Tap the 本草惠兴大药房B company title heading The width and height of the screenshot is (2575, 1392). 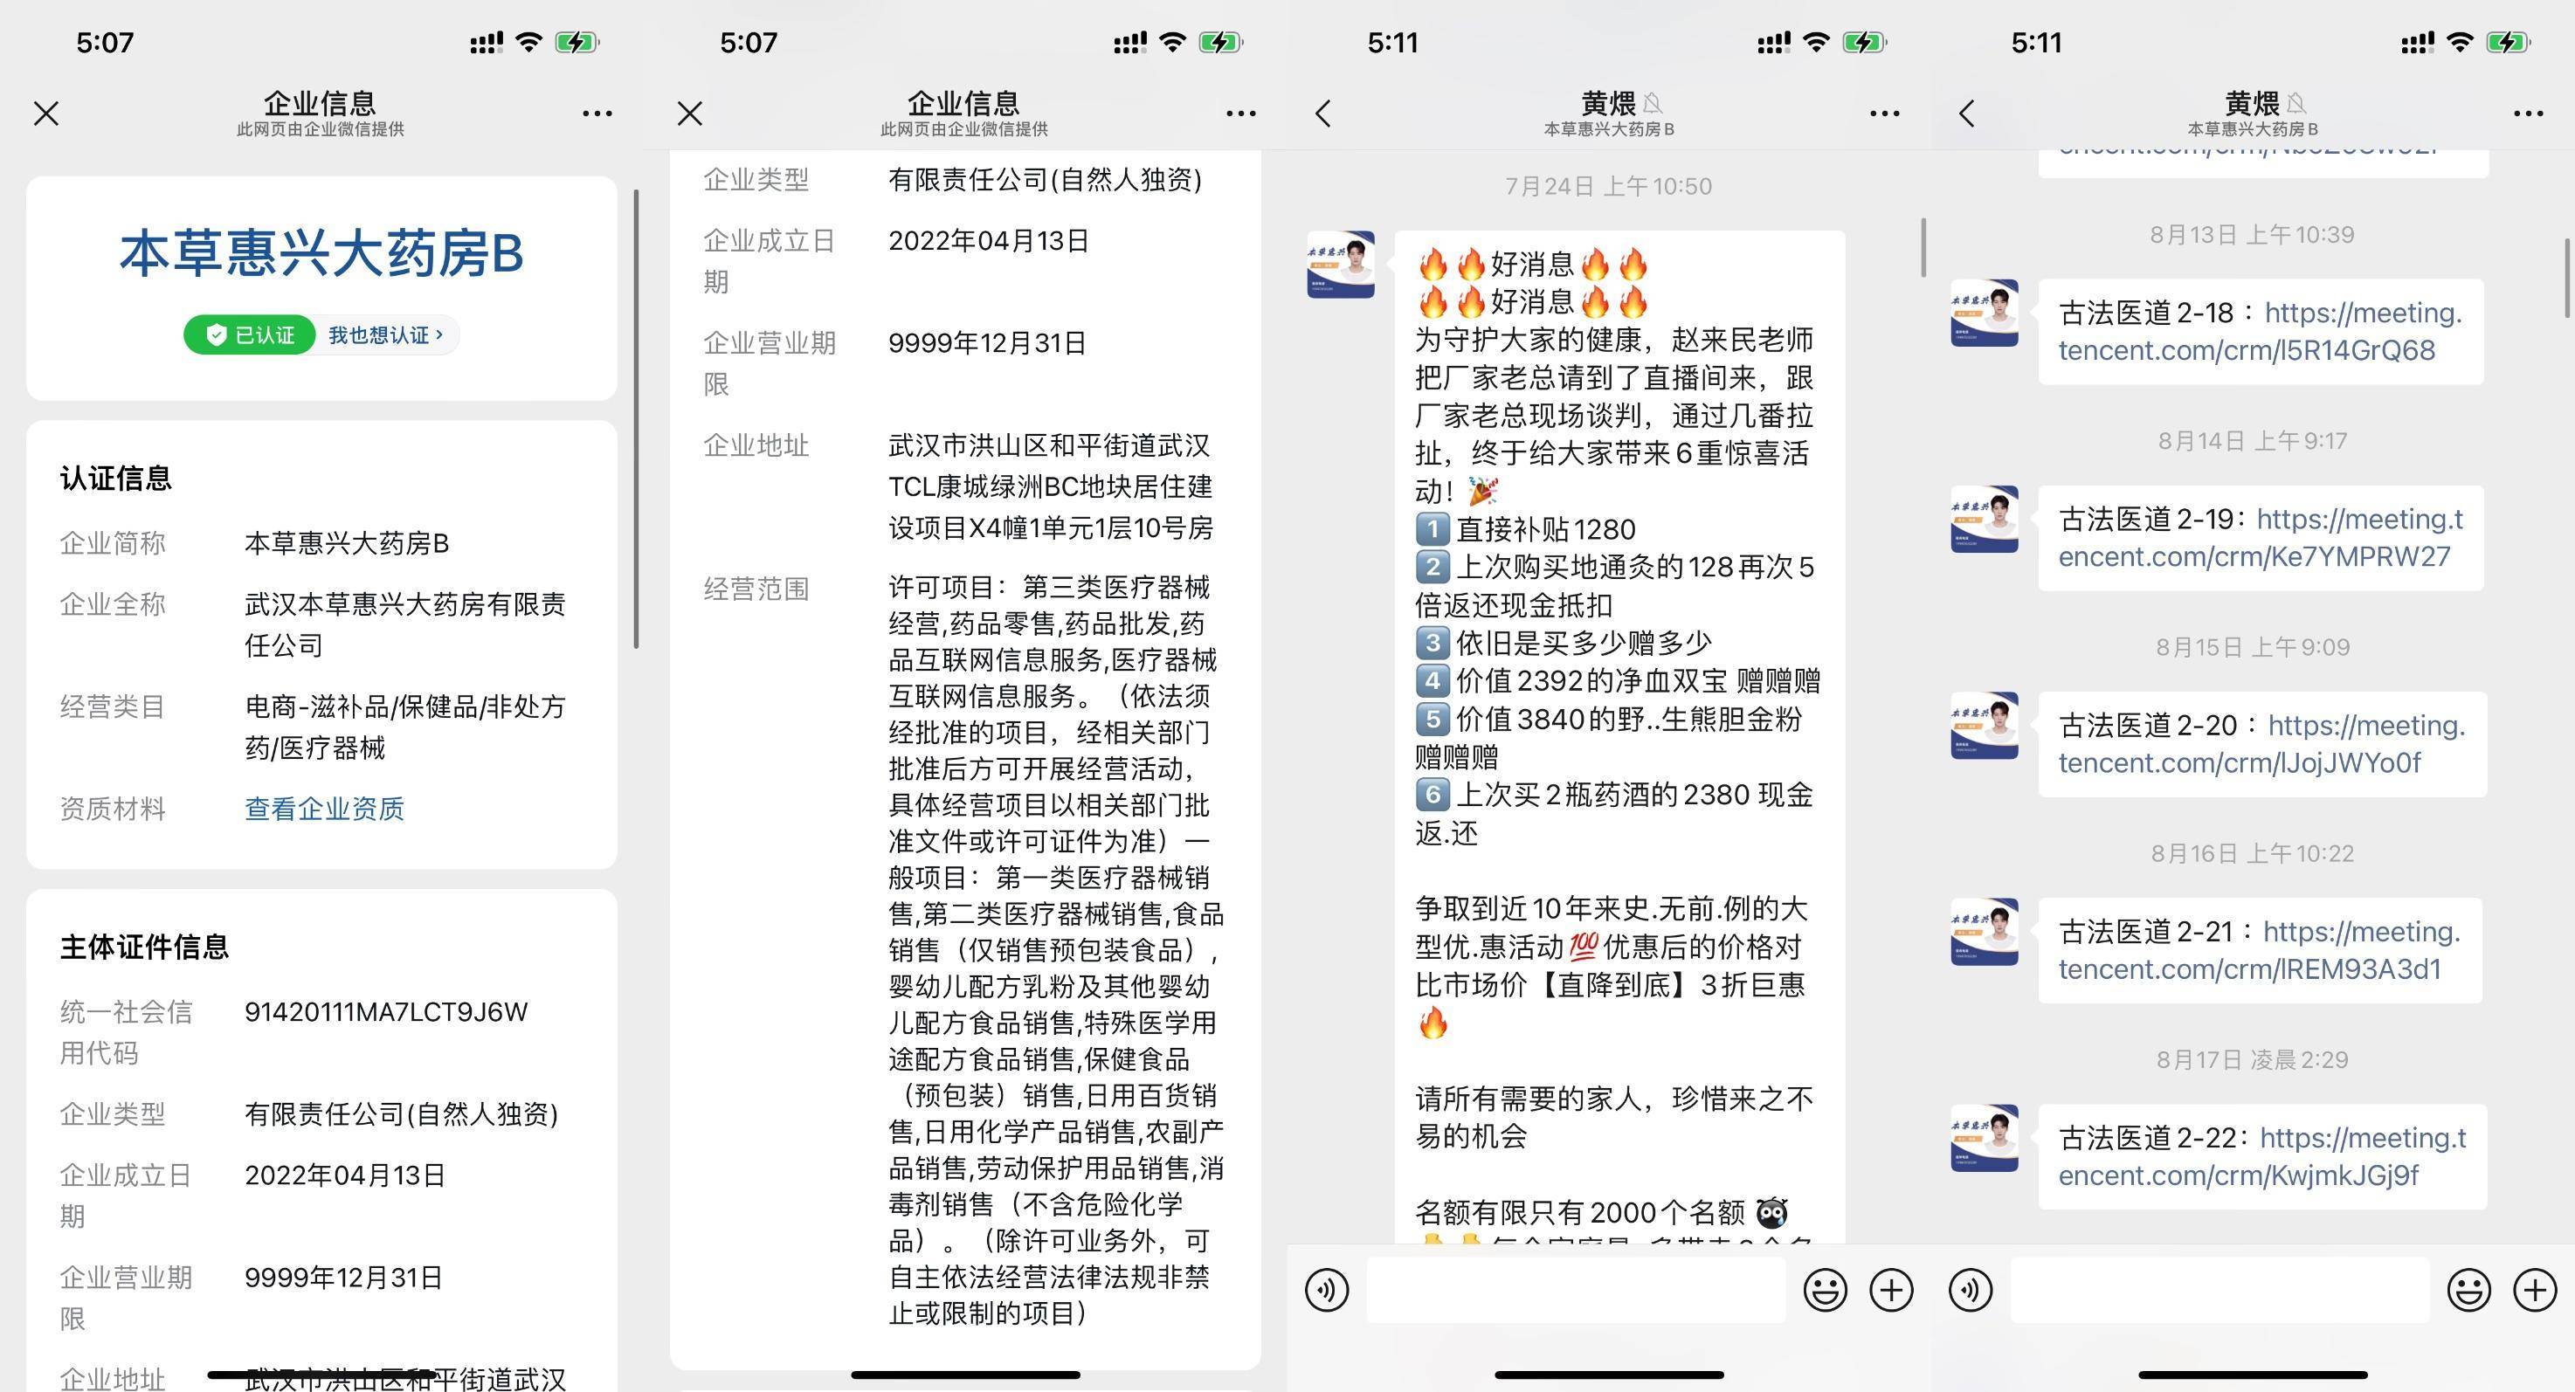click(x=321, y=252)
